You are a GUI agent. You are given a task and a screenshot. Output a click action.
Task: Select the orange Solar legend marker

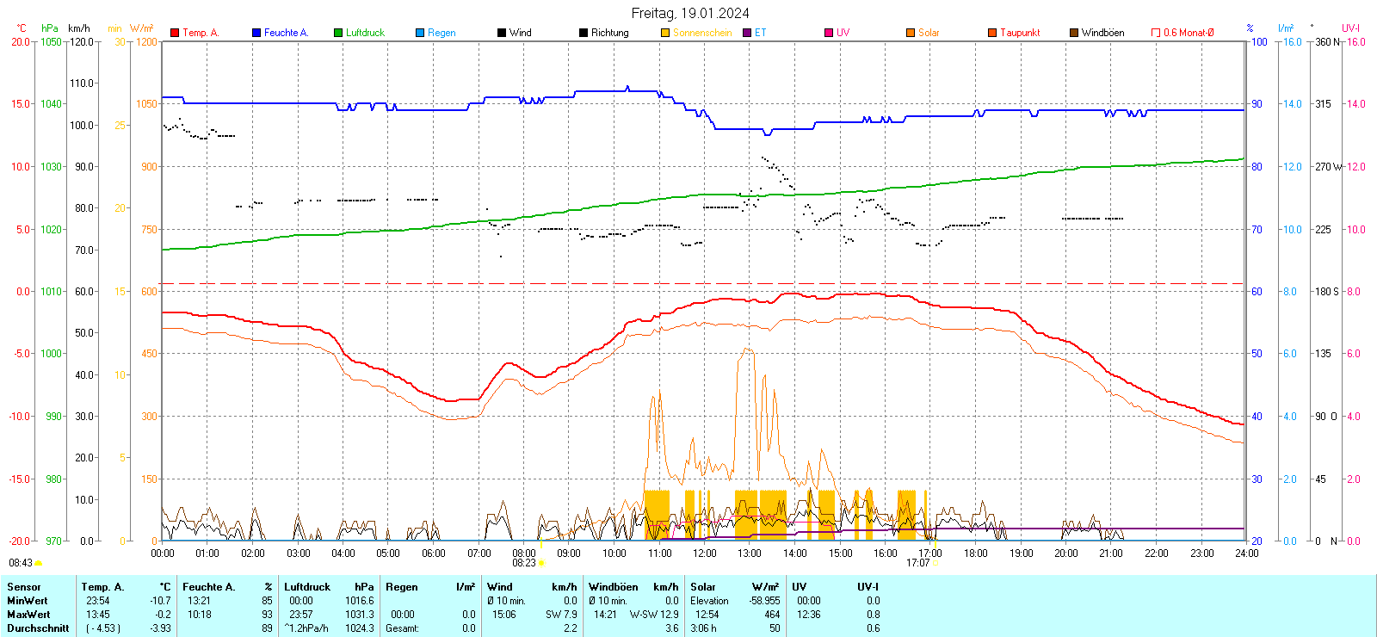[x=911, y=33]
